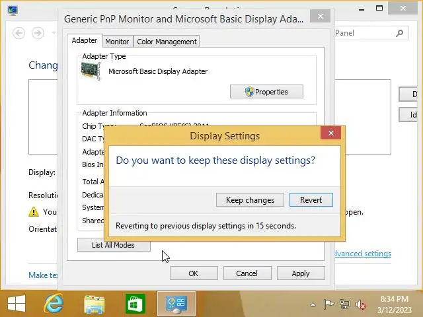Image resolution: width=423 pixels, height=317 pixels.
Task: Launch Internet Explorer from taskbar
Action: point(54,304)
